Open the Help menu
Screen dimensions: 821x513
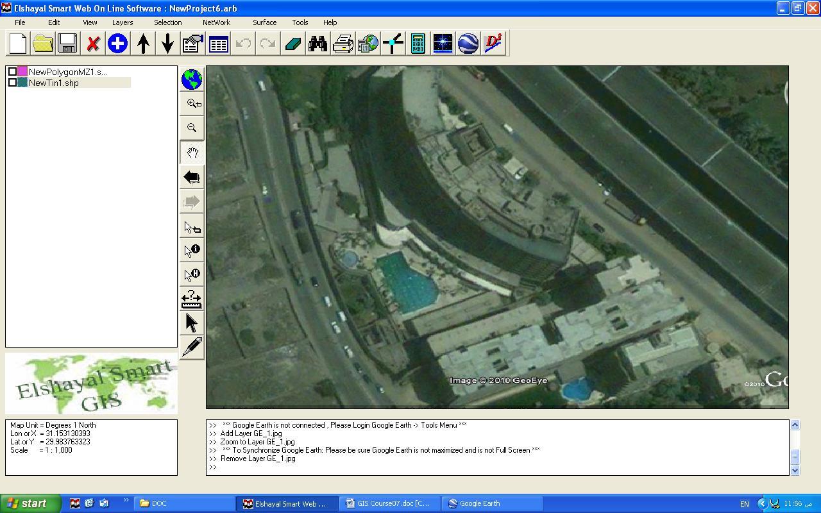(x=330, y=22)
